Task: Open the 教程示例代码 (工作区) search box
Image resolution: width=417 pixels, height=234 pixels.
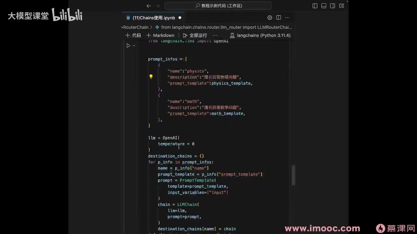Action: [218, 6]
